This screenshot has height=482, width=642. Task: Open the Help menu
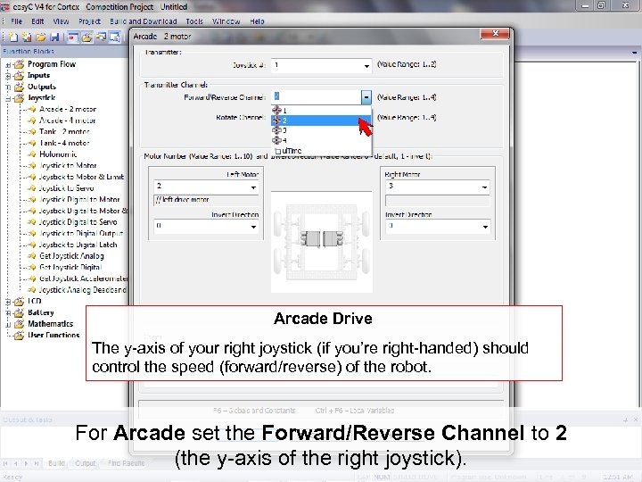click(x=257, y=21)
